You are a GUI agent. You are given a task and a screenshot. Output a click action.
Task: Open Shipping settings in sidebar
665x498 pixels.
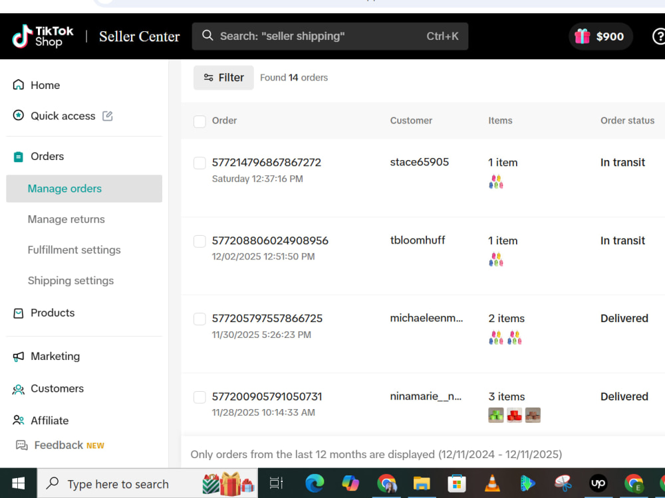pyautogui.click(x=71, y=281)
